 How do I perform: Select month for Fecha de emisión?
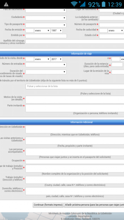click(x=42, y=30)
